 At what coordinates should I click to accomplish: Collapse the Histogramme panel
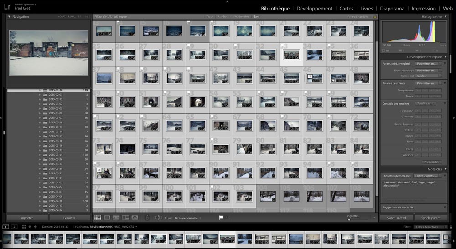click(445, 17)
